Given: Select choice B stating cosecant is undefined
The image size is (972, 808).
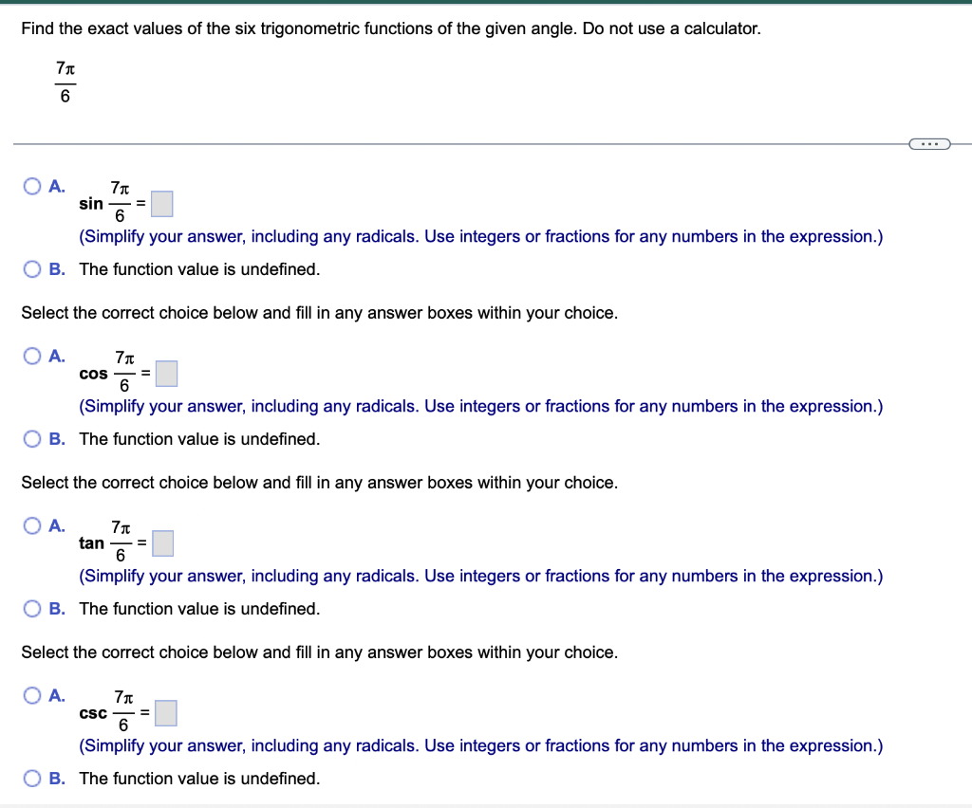Looking at the screenshot, I should (31, 779).
